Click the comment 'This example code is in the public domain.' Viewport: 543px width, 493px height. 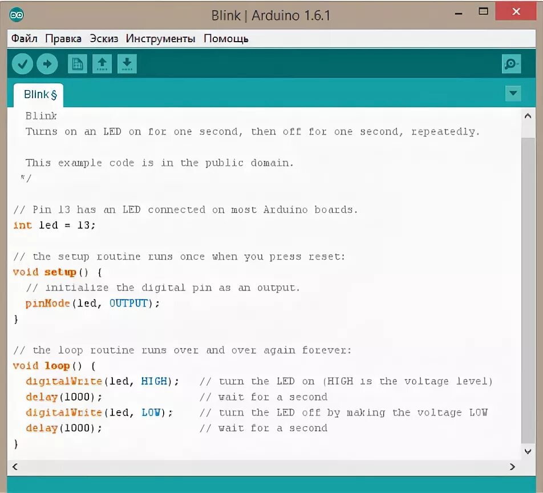(x=159, y=163)
